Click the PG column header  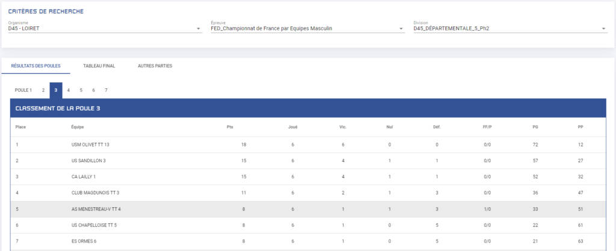535,127
